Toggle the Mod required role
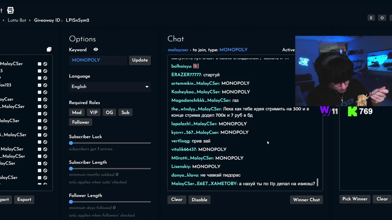392x220 pixels. (x=77, y=112)
